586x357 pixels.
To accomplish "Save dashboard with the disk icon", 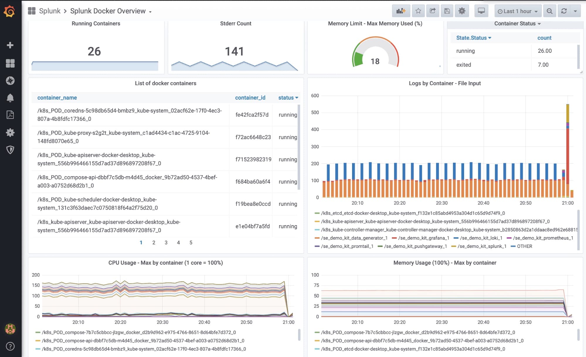I will [x=447, y=11].
